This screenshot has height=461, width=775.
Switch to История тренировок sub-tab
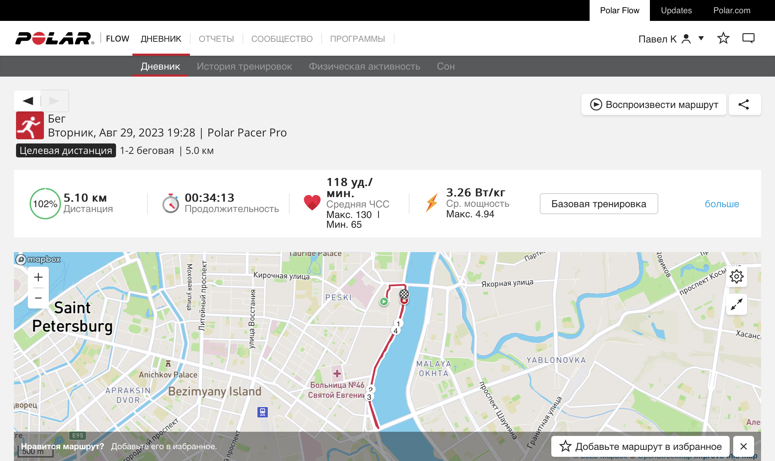pos(244,66)
